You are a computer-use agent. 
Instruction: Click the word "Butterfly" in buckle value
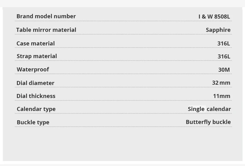tap(198, 122)
